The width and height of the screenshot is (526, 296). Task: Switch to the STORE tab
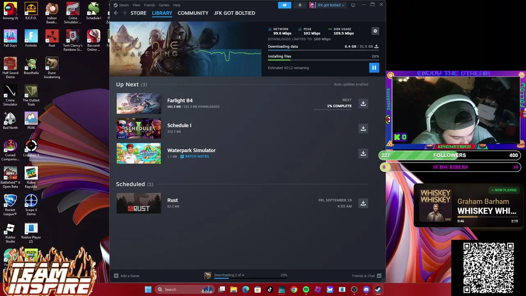138,13
